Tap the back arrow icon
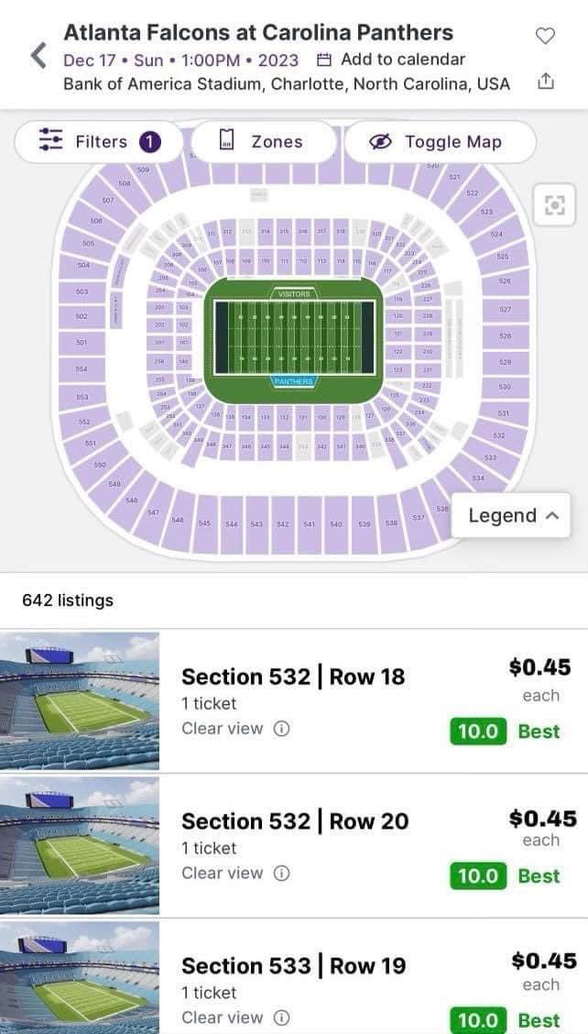The height and width of the screenshot is (1034, 588). [38, 56]
